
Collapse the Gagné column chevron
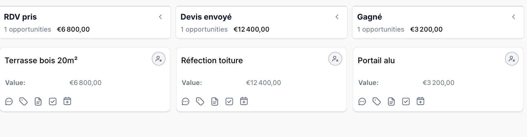pos(514,17)
